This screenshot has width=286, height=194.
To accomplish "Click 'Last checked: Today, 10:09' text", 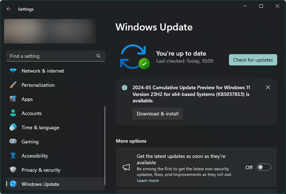I will 185,61.
